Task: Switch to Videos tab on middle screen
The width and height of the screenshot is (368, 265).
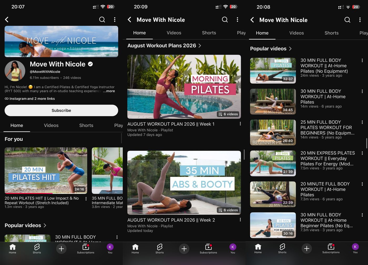Action: (174, 33)
